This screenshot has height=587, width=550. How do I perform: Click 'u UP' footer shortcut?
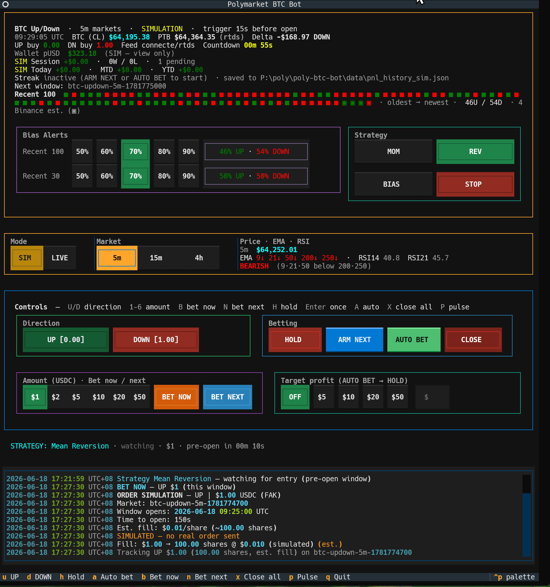(10, 577)
